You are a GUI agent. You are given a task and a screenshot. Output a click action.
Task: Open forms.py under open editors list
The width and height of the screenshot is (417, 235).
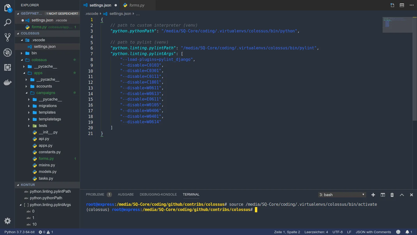(47, 27)
